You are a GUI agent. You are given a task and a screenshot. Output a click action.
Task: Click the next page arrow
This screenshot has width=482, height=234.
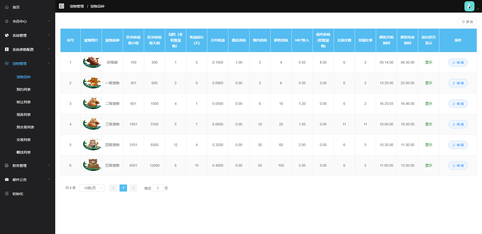(x=133, y=188)
